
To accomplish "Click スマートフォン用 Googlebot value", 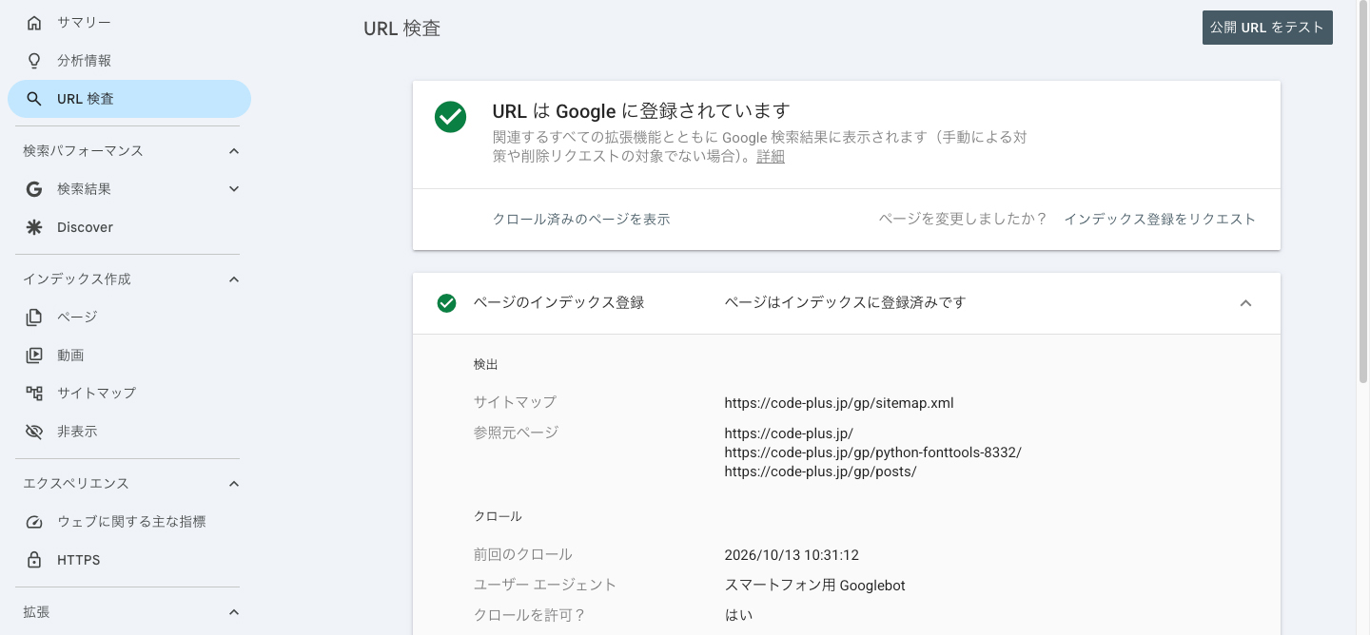I will [x=814, y=586].
